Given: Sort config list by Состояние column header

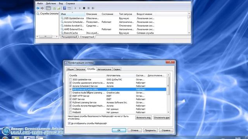Looking at the screenshot, I should click(141, 76).
